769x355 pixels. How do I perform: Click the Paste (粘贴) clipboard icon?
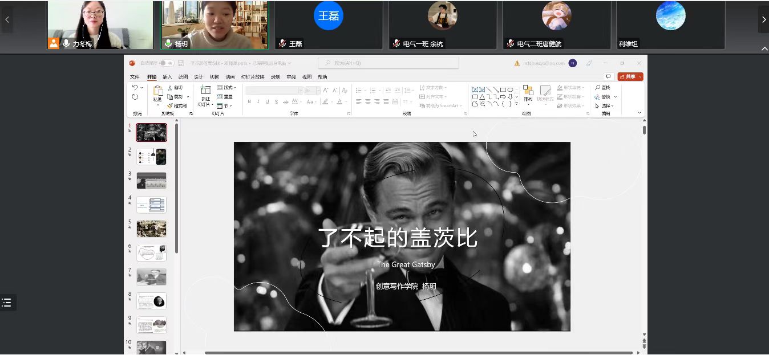[158, 91]
